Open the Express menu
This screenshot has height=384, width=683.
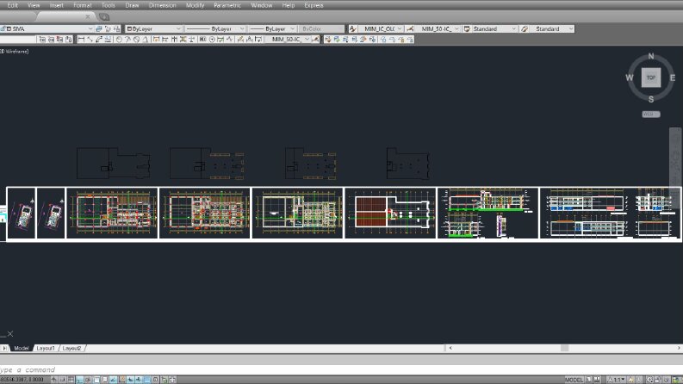click(x=314, y=5)
